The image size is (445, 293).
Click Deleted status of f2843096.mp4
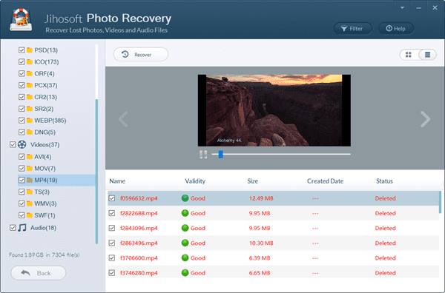(x=385, y=228)
